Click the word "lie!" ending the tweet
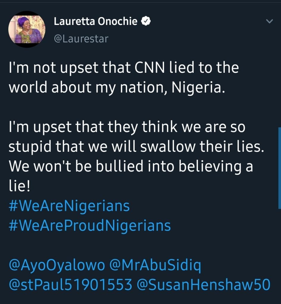 pyautogui.click(x=20, y=187)
